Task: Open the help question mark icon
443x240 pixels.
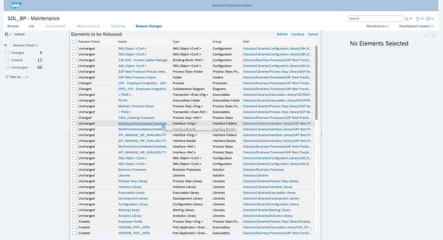Action: click(x=428, y=19)
